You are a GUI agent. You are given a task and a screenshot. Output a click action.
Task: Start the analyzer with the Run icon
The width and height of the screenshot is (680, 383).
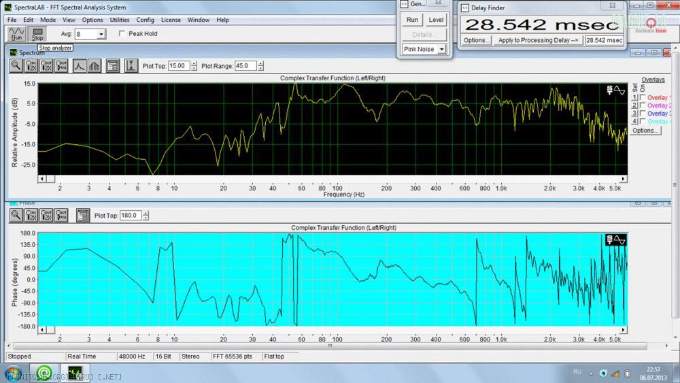[16, 34]
